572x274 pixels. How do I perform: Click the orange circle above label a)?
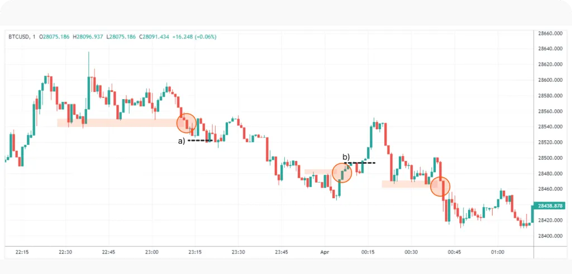coord(187,123)
